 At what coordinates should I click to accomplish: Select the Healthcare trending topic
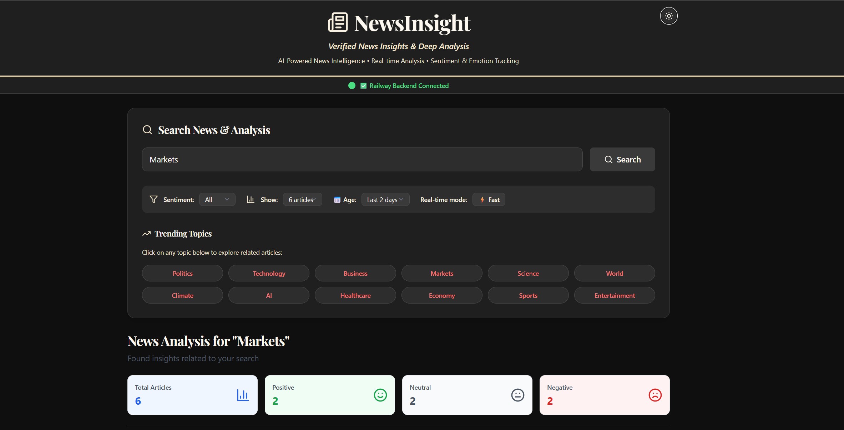(x=355, y=295)
